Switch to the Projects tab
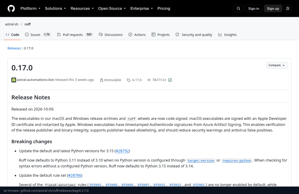 point(160,35)
